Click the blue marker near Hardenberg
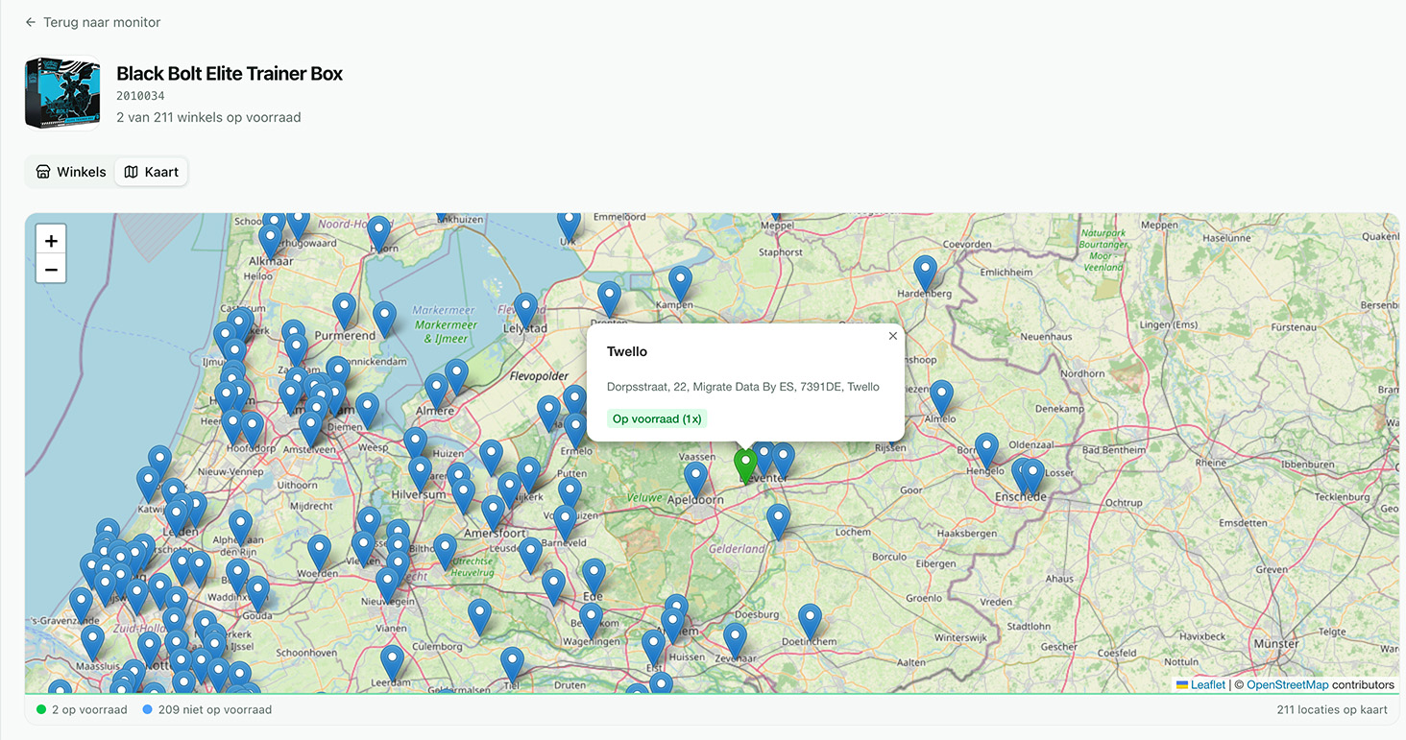Image resolution: width=1406 pixels, height=740 pixels. 925,273
